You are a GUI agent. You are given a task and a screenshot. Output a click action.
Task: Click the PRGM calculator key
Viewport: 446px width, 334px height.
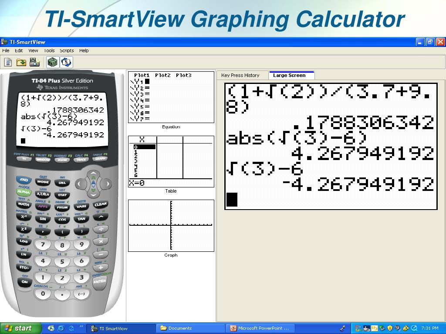click(x=62, y=207)
